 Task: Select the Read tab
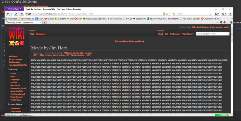tap(161, 34)
